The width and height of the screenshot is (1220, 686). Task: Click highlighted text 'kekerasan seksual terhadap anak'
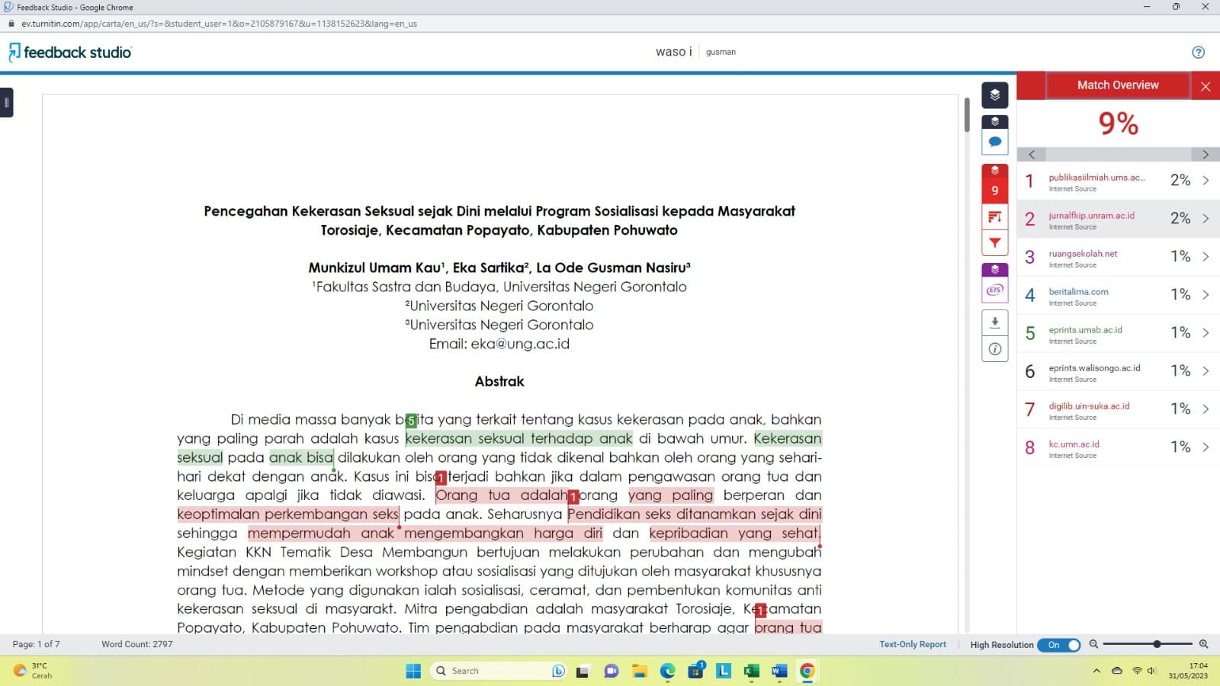pos(519,439)
